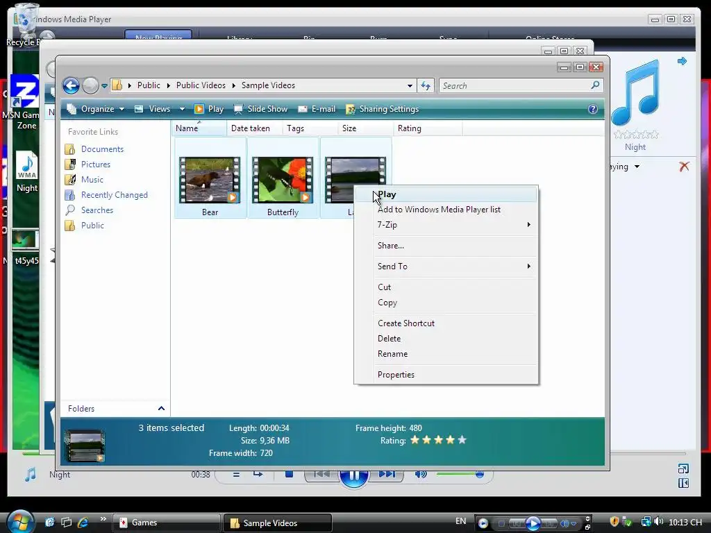Screen dimensions: 711x533
Task: Toggle repeat in Media Player controls
Action: click(258, 475)
